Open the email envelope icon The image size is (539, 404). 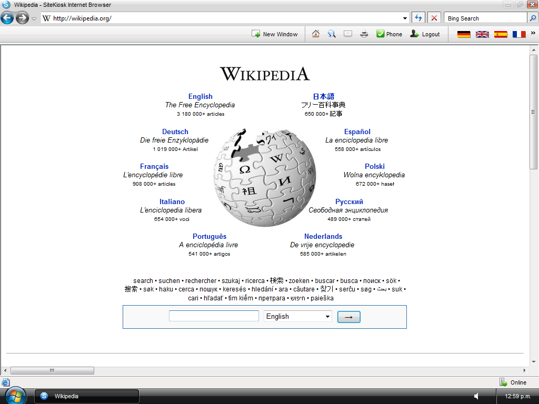click(348, 34)
